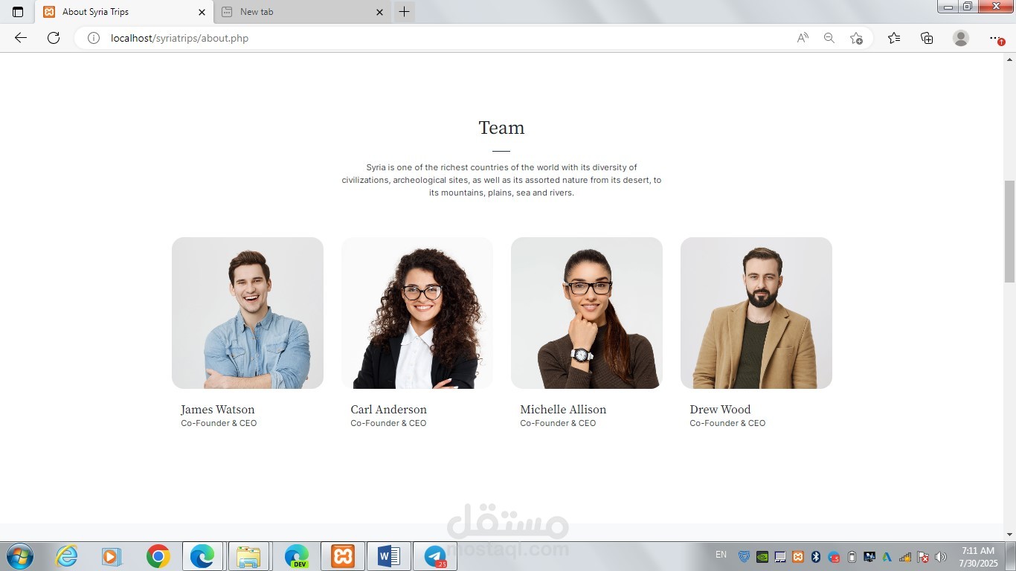
Task: Open NVIDIA tray icon
Action: 762,557
